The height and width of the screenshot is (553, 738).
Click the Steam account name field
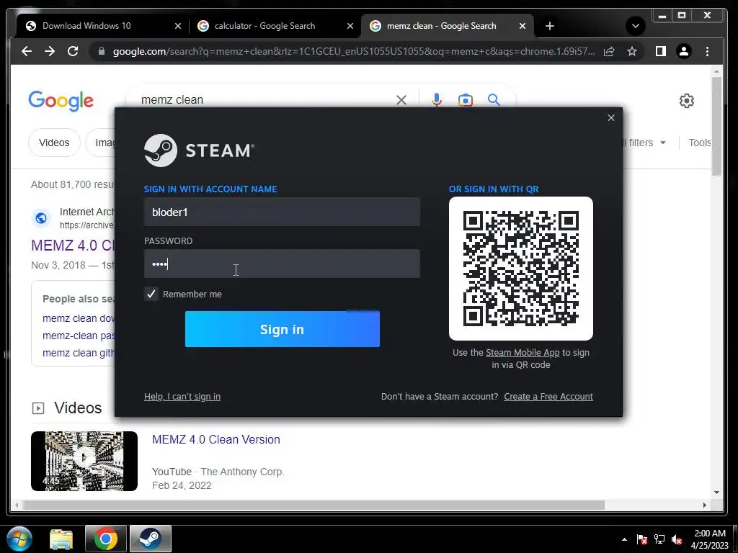(282, 212)
